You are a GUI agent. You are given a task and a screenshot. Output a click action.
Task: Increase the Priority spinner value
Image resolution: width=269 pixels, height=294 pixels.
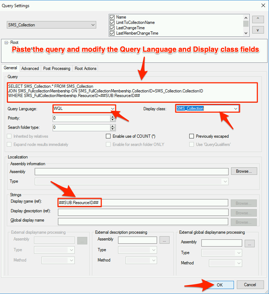[x=113, y=116]
